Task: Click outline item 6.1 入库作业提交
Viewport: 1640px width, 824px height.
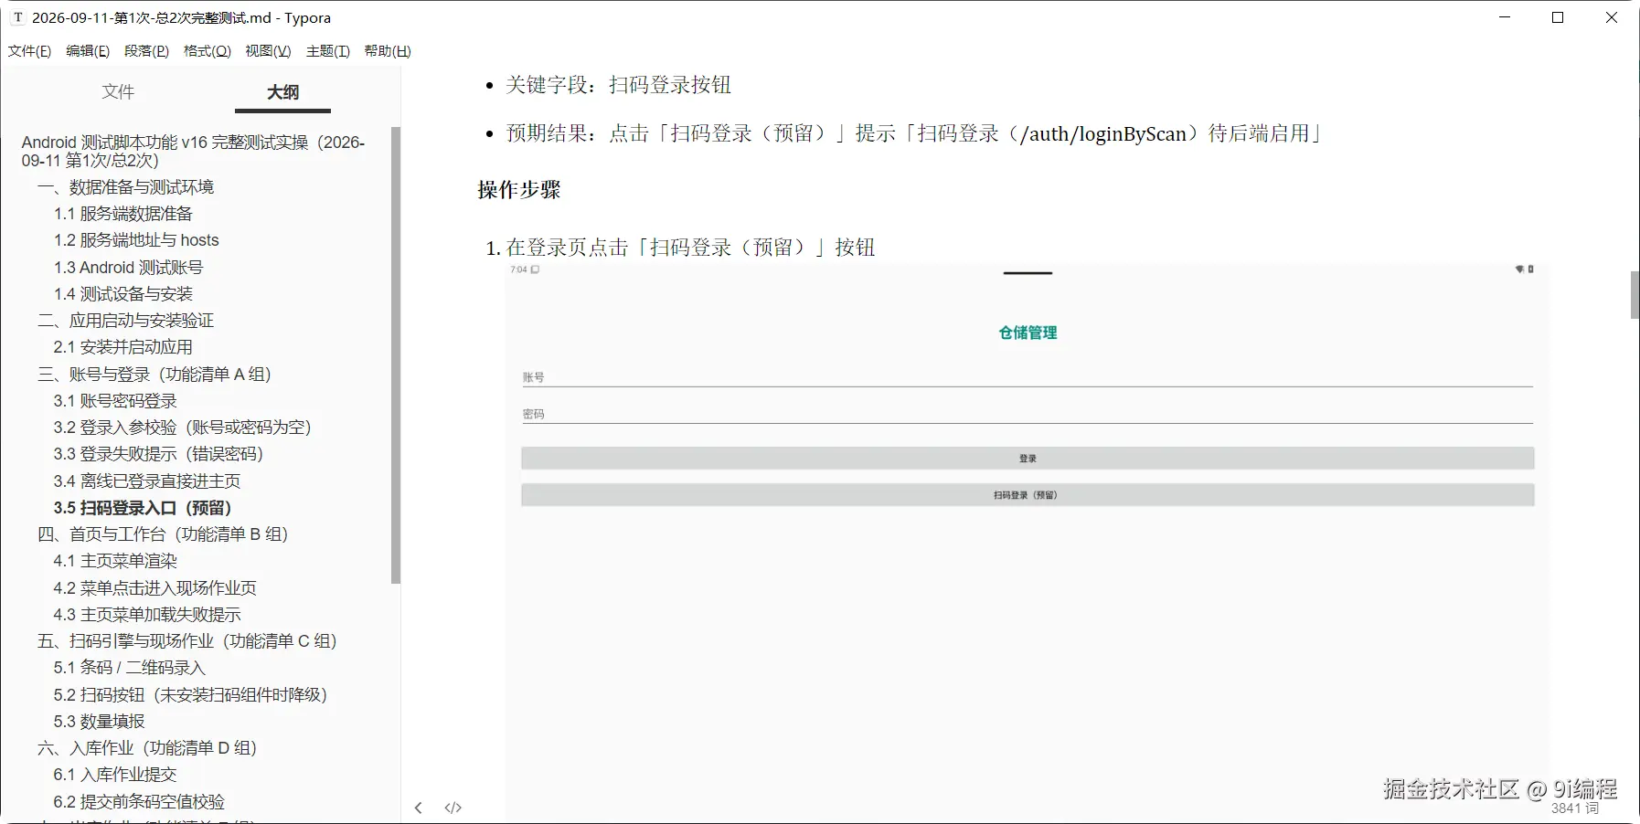Action: click(115, 774)
